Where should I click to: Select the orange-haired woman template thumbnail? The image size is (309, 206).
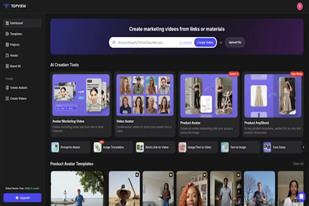coord(192,188)
